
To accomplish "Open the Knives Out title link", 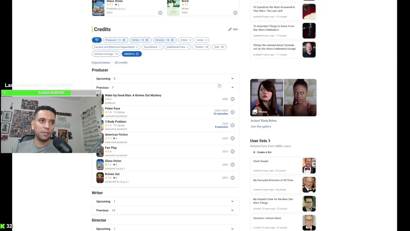I will (112, 174).
